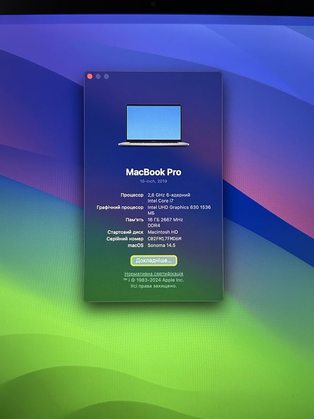Screen dimensions: 314x419
Task: Select the 2,6 GHz 6-ядерний processor value
Action: (169, 195)
